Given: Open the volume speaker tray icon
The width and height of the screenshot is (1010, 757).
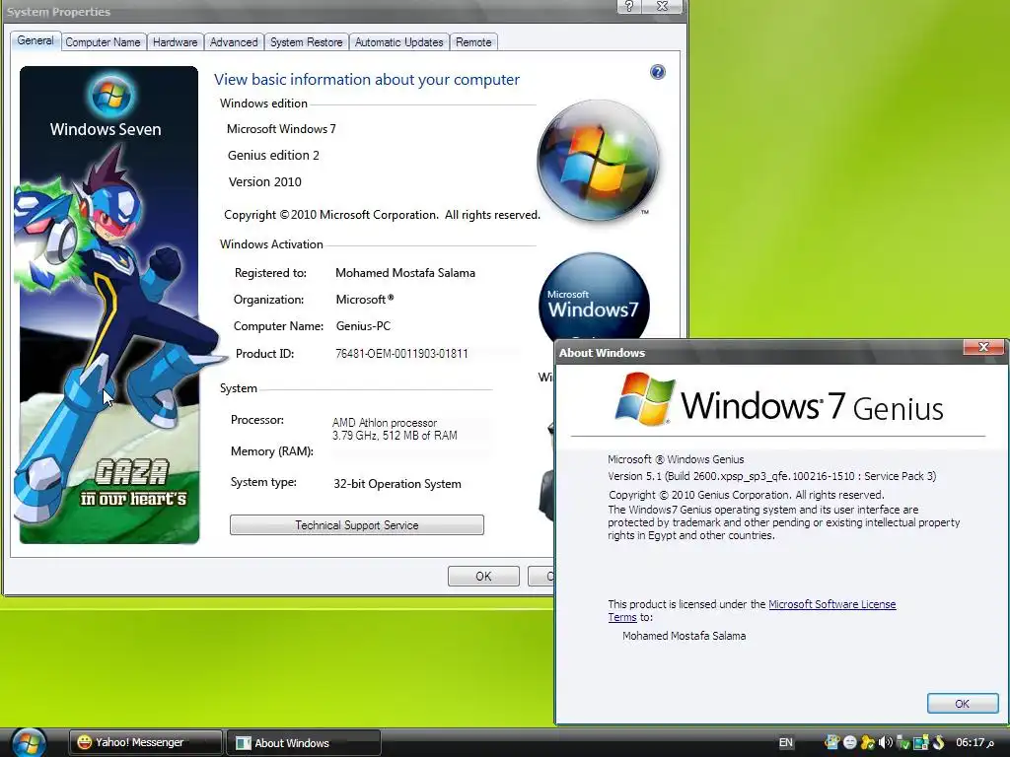Looking at the screenshot, I should (886, 742).
